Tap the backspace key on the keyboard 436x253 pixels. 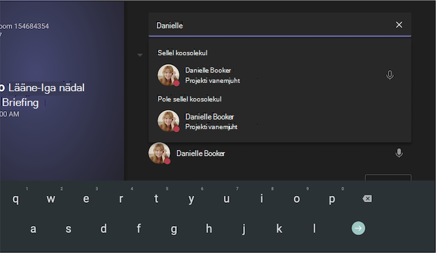point(367,198)
